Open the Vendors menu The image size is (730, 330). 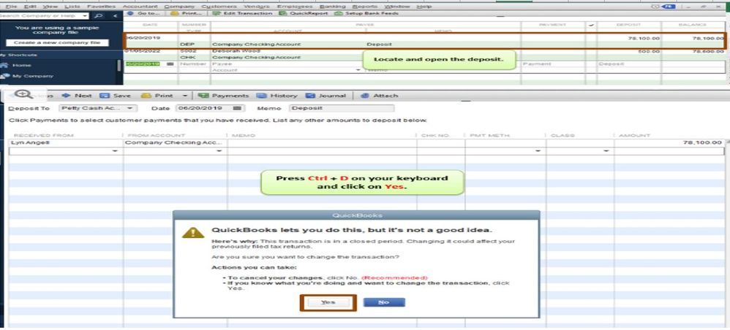tap(257, 7)
